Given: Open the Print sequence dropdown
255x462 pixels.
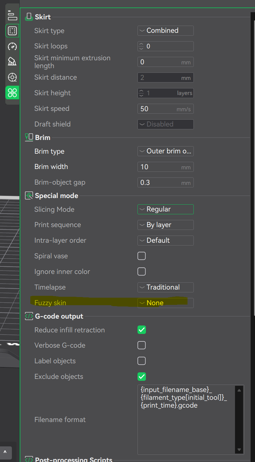Looking at the screenshot, I should (165, 225).
